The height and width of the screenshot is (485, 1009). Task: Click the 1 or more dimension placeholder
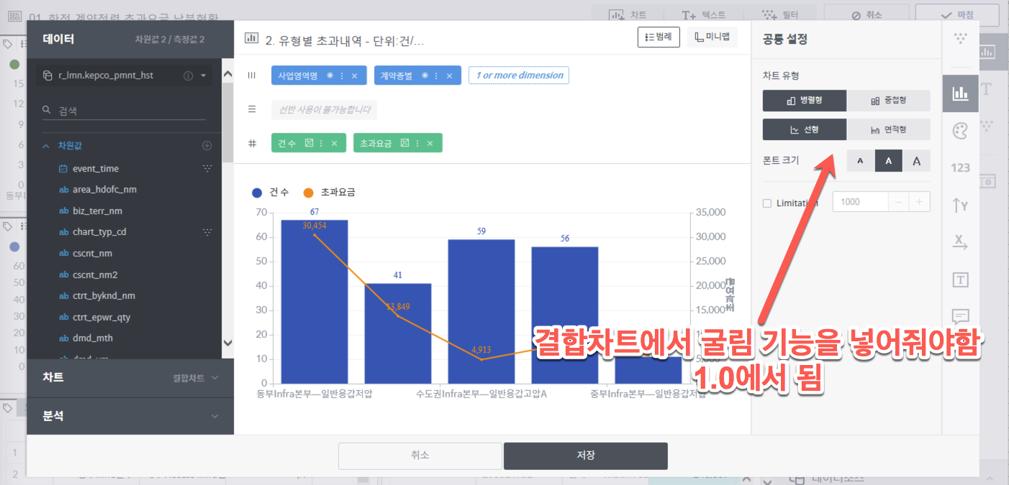coord(519,75)
